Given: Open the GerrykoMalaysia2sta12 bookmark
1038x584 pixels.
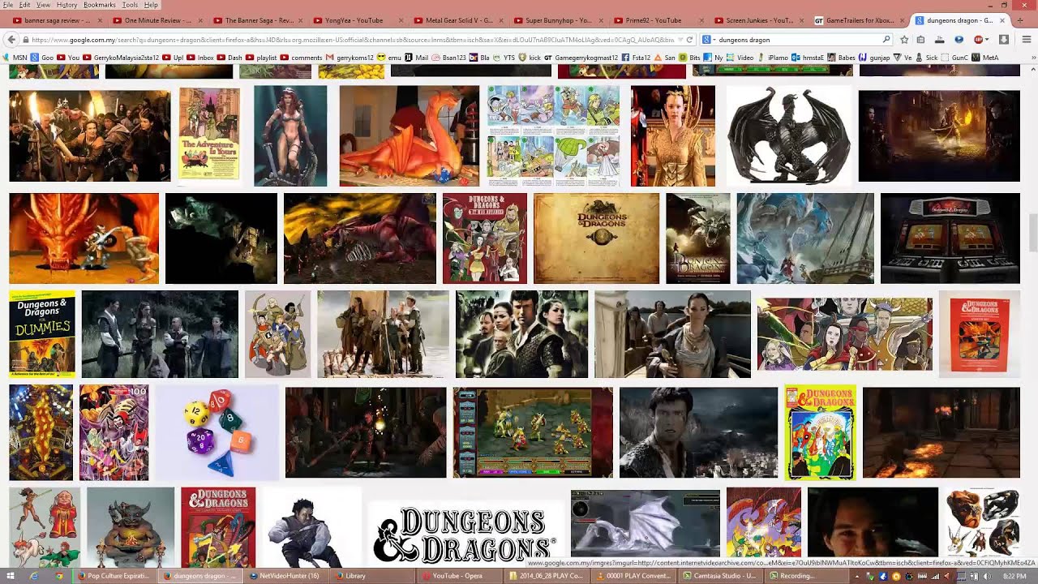Looking at the screenshot, I should click(121, 58).
